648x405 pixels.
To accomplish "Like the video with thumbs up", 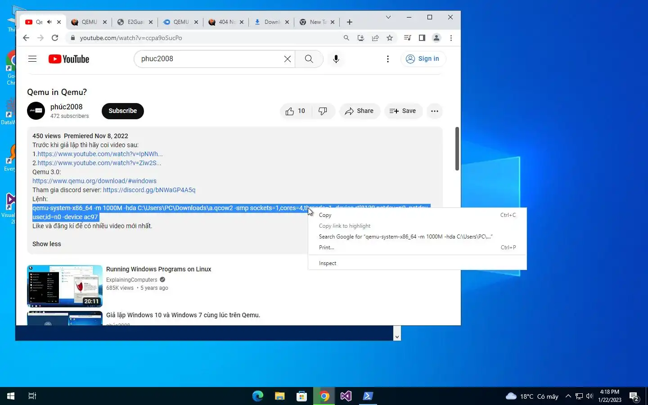I will 295,111.
